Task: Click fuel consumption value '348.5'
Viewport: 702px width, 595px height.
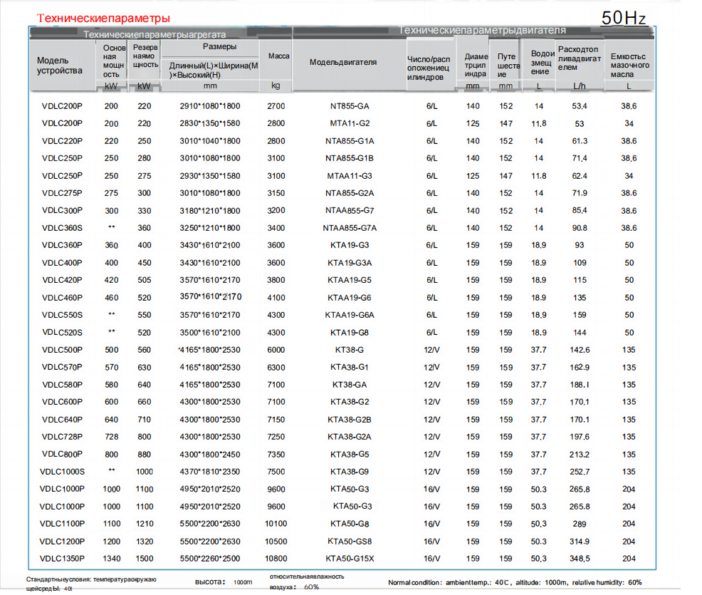Action: pyautogui.click(x=580, y=559)
